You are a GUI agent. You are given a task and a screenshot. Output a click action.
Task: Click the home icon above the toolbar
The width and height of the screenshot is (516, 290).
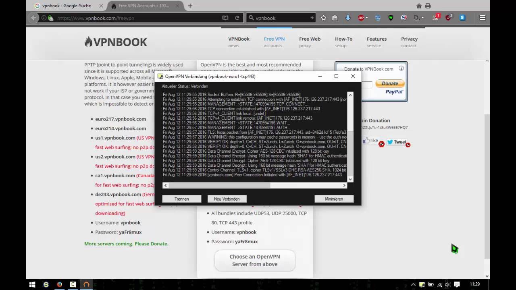[419, 6]
